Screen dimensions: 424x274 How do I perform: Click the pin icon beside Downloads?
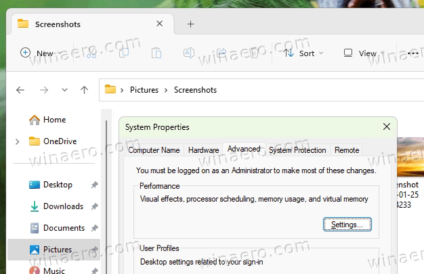94,206
